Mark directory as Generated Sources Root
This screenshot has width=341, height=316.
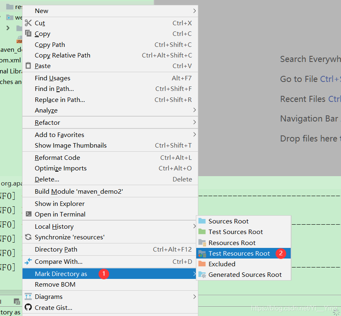243,274
